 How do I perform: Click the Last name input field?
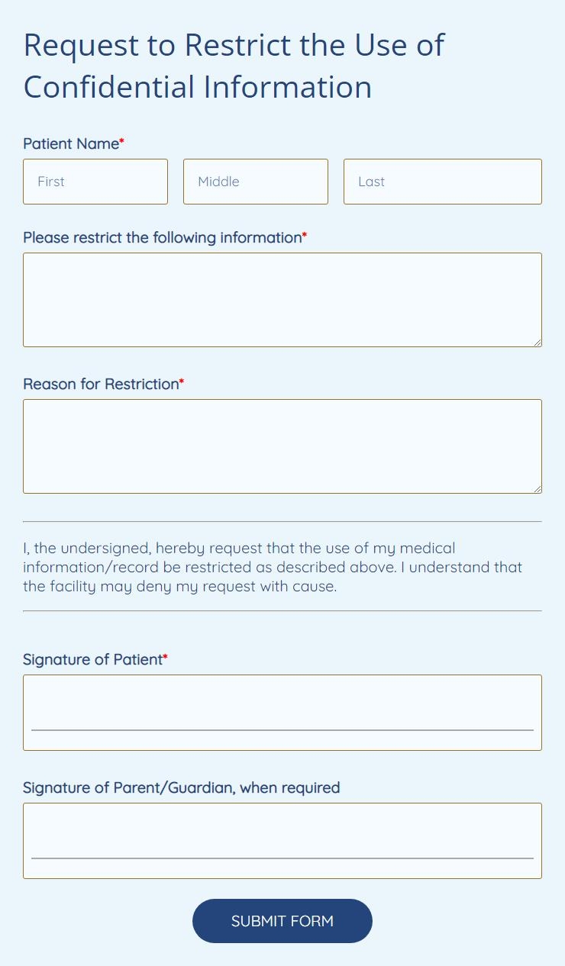tap(442, 182)
